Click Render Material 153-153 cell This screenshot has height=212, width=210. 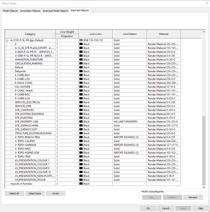[x=163, y=48]
